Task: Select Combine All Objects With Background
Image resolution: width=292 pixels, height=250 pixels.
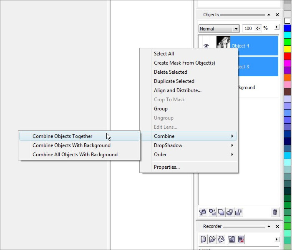Action: click(x=75, y=155)
